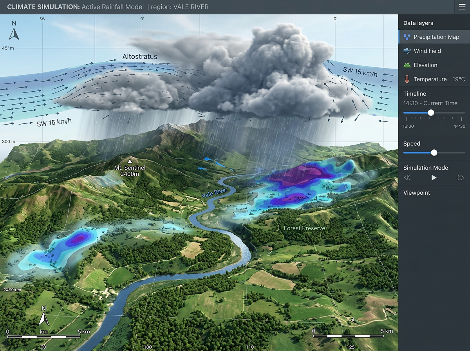This screenshot has height=351, width=470.
Task: Open the hamburger menu
Action: pos(462,7)
